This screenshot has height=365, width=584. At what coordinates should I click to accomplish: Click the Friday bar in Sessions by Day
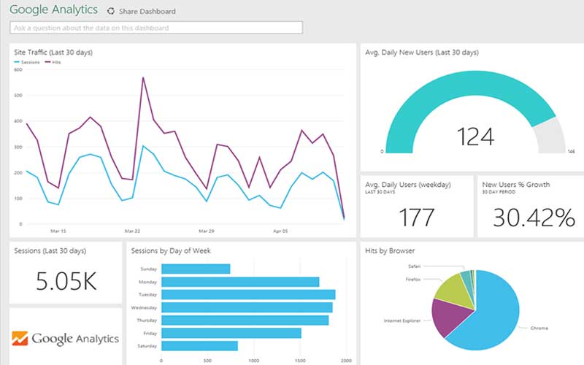point(231,333)
